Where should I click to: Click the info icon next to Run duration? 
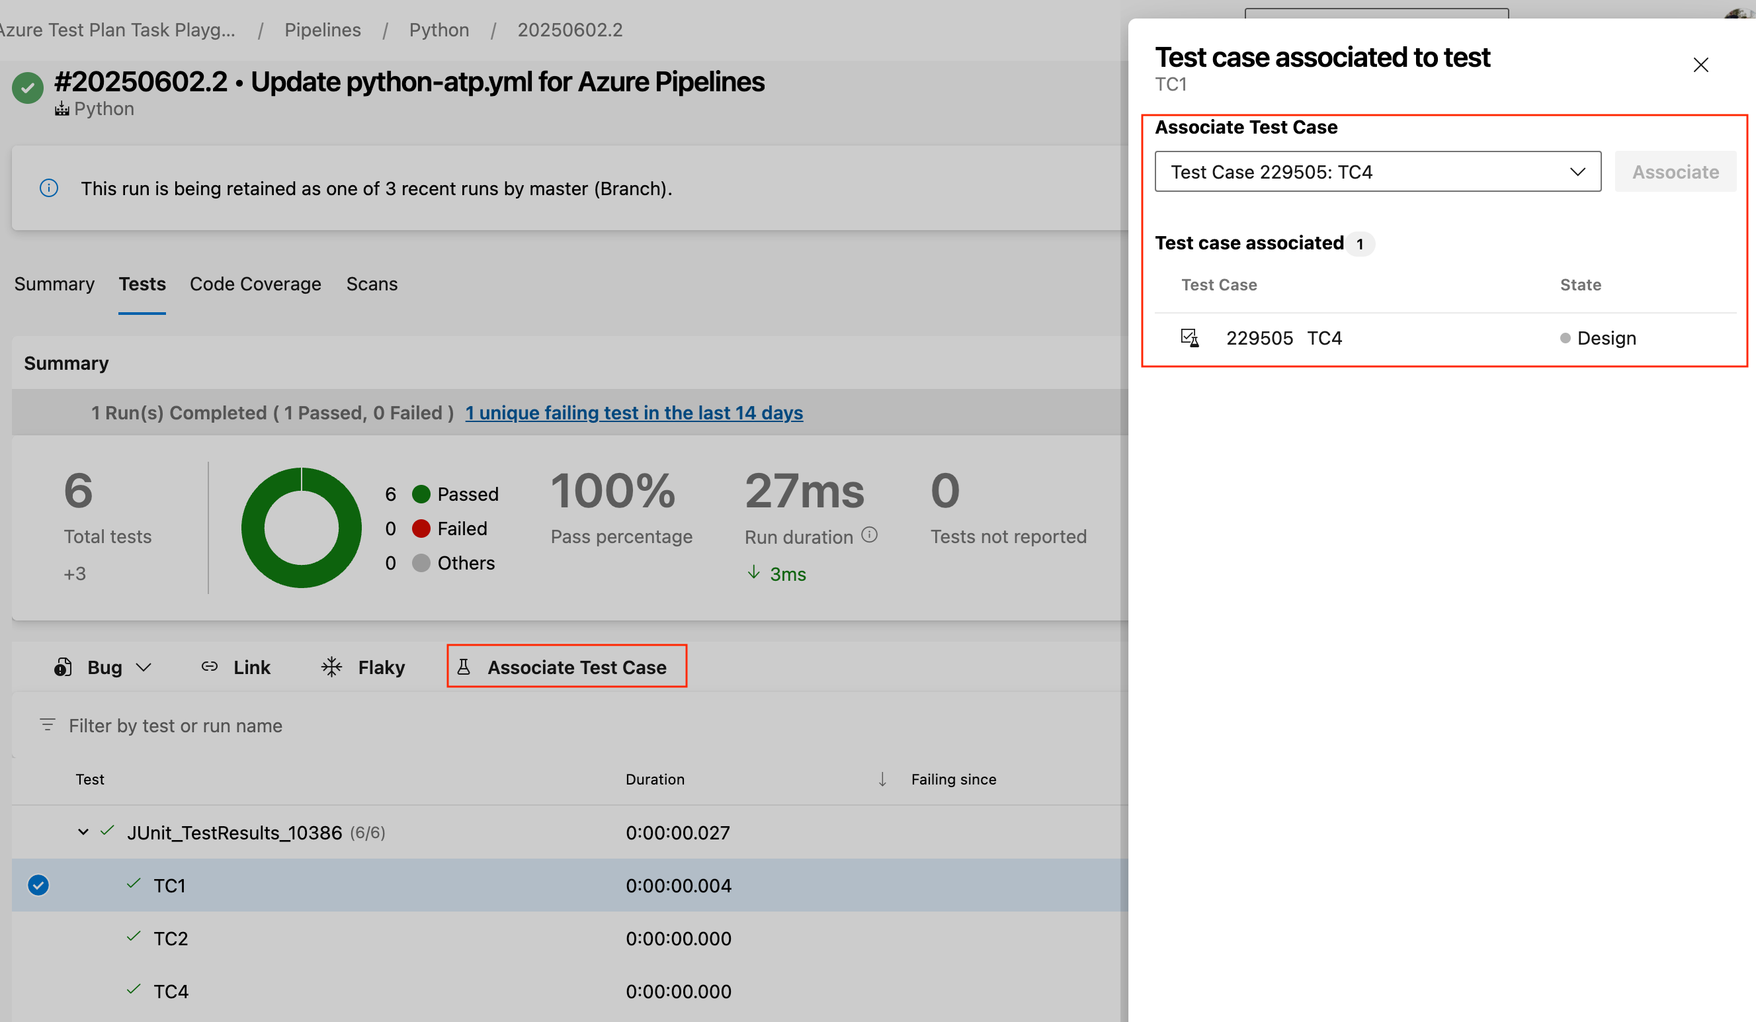[870, 535]
